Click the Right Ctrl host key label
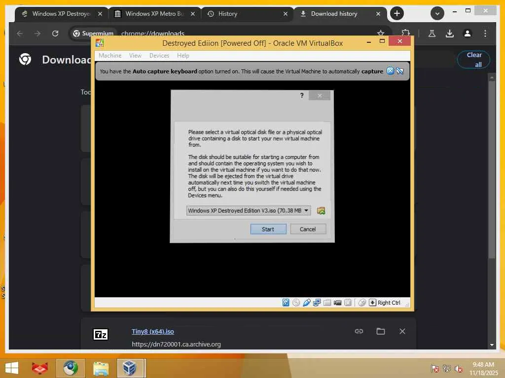The image size is (505, 378). pos(389,303)
